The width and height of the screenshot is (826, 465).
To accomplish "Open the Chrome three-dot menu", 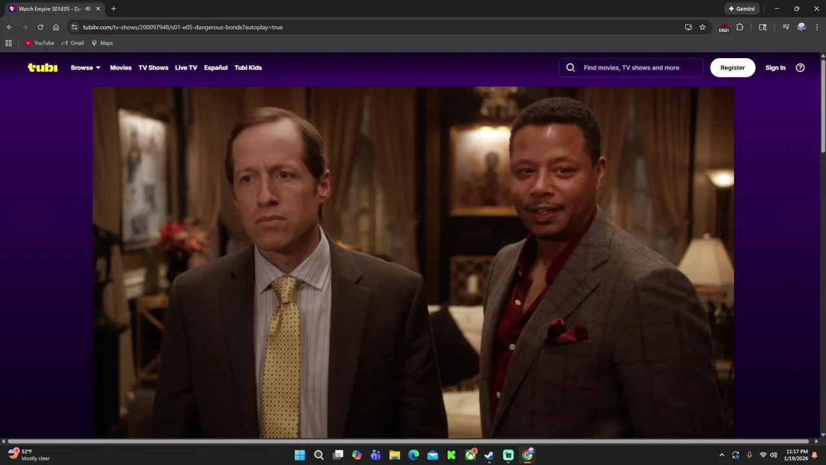I will coord(817,27).
